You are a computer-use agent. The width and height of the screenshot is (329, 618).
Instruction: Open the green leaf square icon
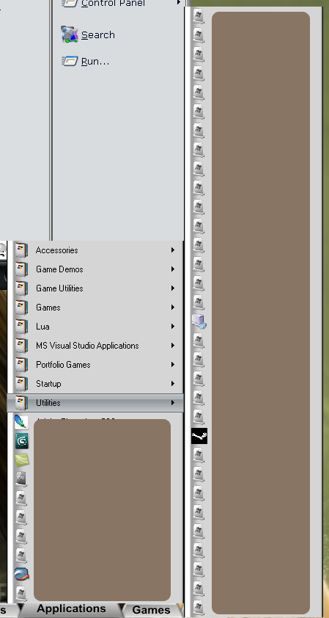click(21, 460)
